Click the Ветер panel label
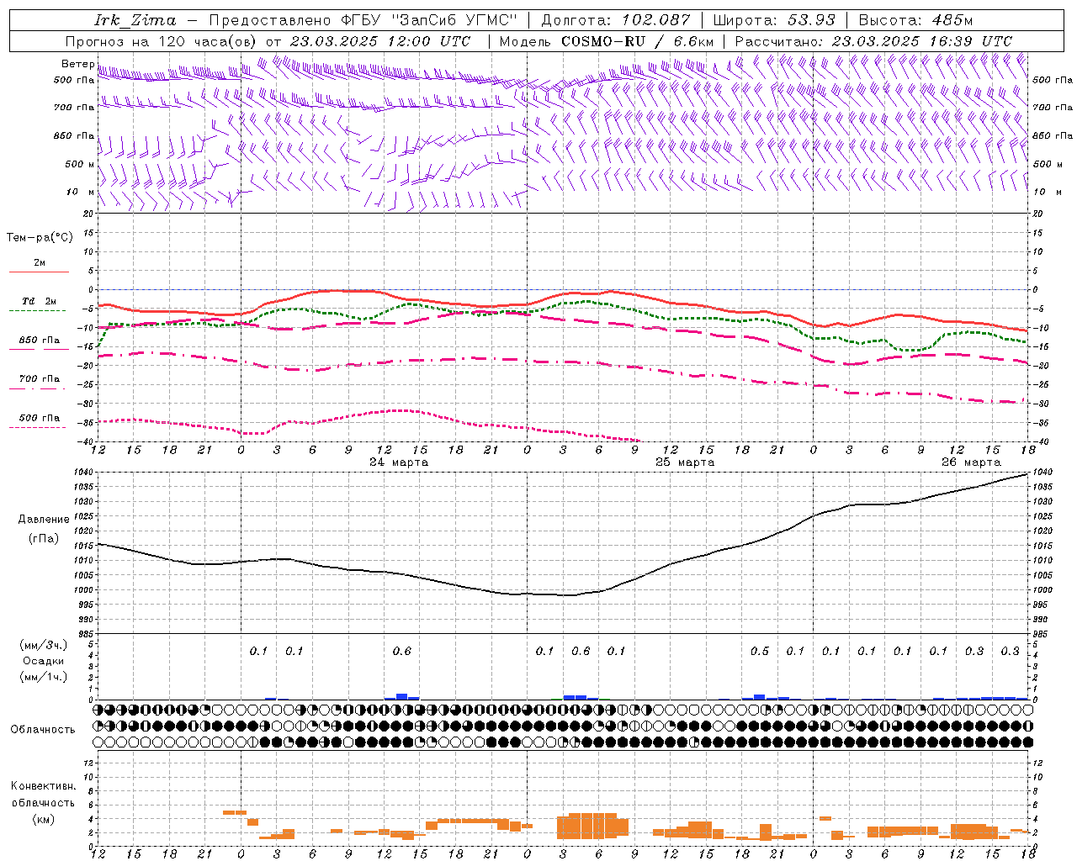1077x861 pixels. tap(77, 64)
